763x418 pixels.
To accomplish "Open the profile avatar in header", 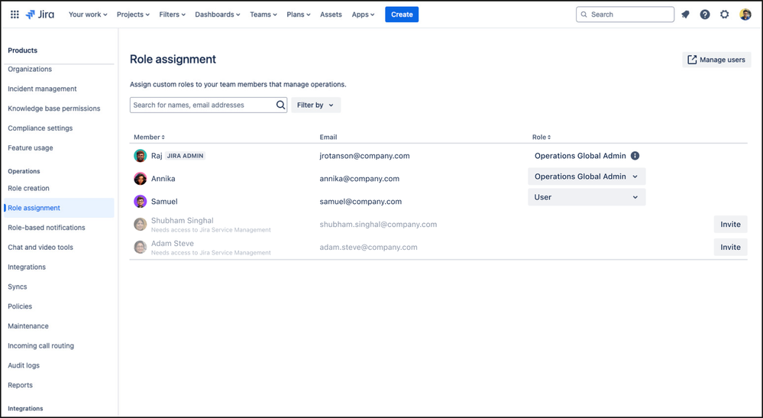I will point(745,15).
